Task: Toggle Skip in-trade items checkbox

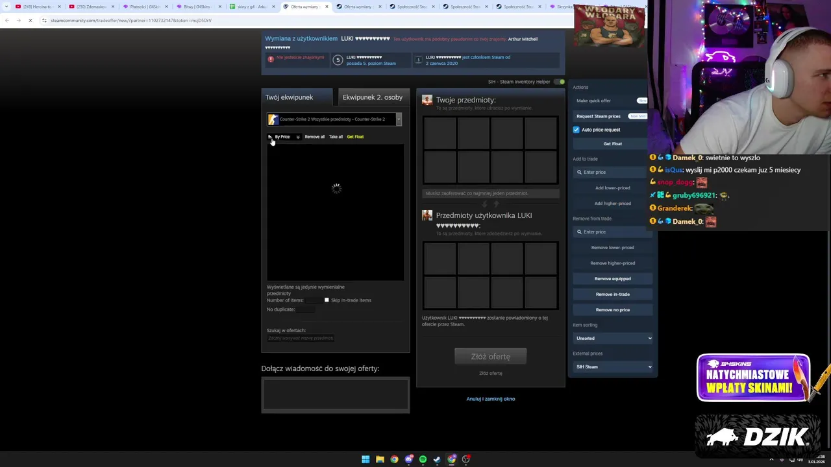Action: pyautogui.click(x=327, y=300)
